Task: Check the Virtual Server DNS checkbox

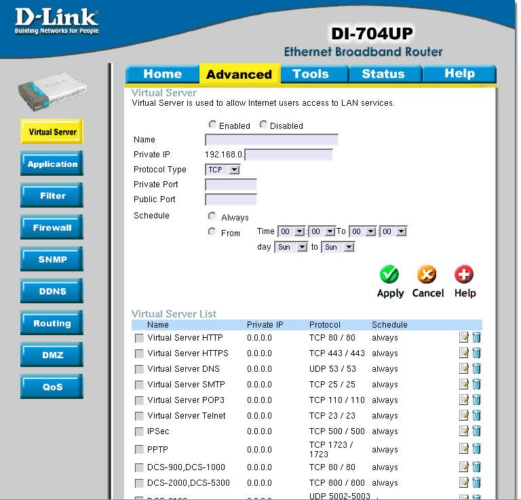Action: (x=139, y=370)
